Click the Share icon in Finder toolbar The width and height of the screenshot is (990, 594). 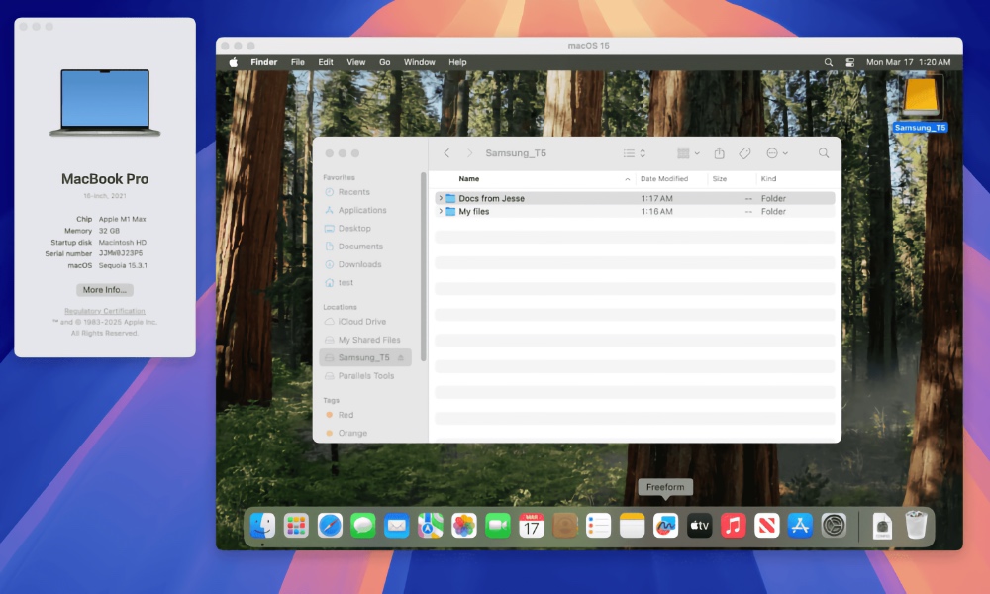tap(720, 153)
